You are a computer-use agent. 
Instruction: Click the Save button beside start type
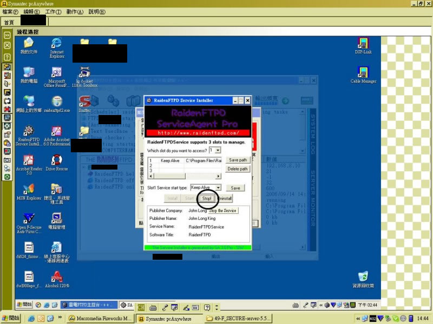click(235, 188)
